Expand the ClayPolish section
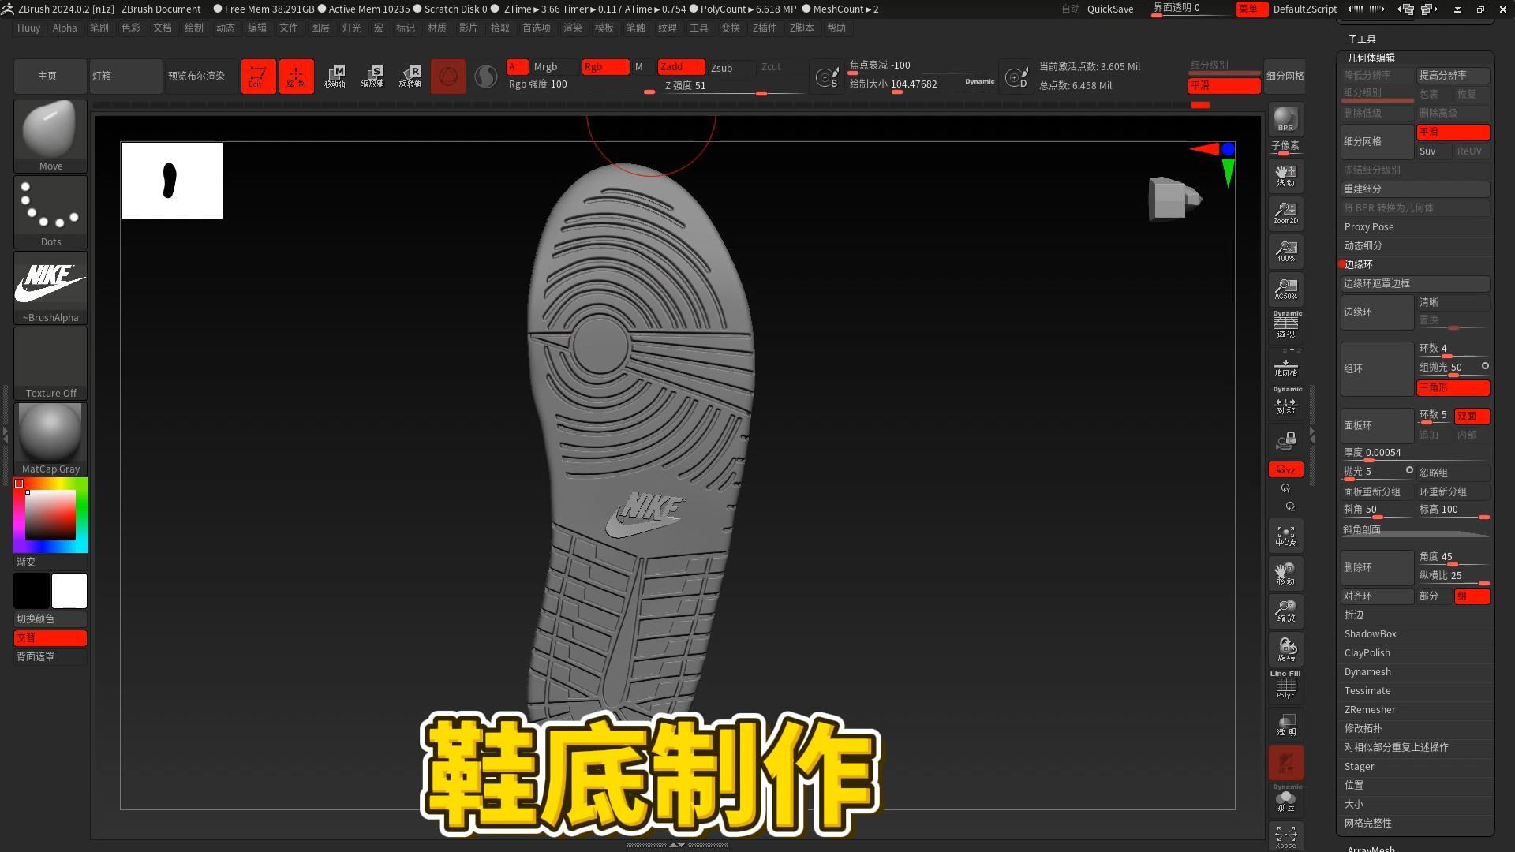 (1367, 653)
